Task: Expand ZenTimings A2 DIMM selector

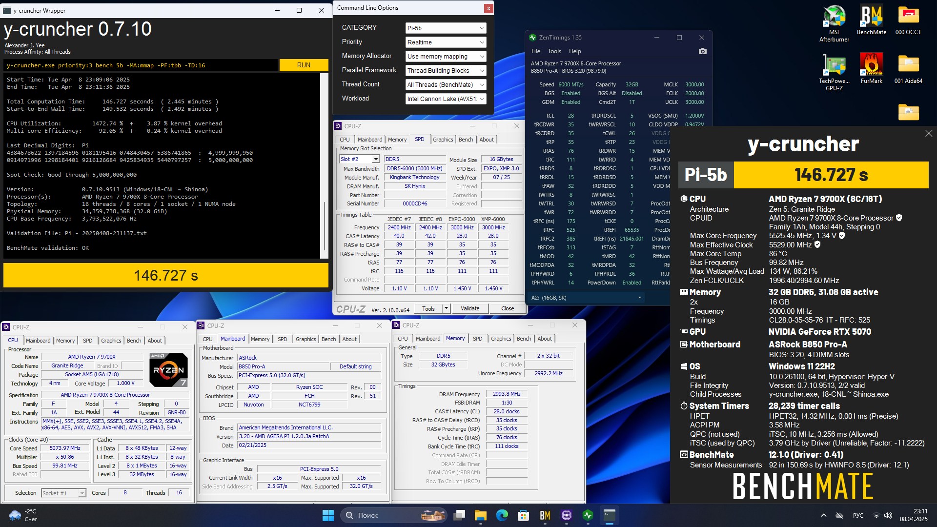Action: (587, 298)
